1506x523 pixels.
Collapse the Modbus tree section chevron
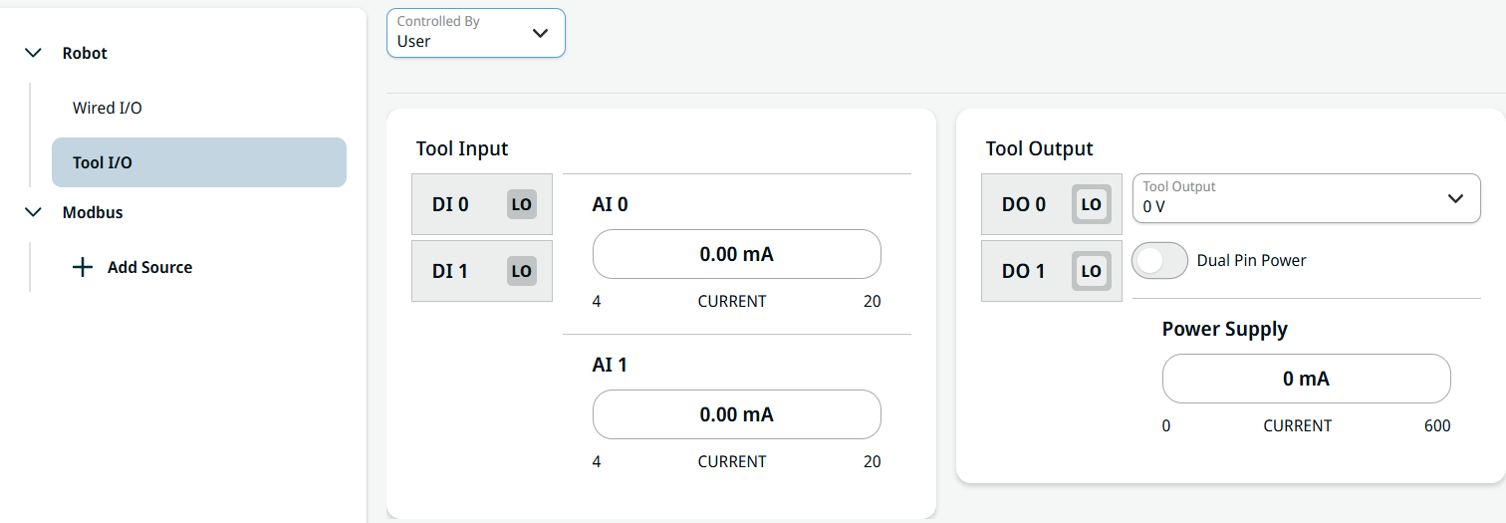34,212
